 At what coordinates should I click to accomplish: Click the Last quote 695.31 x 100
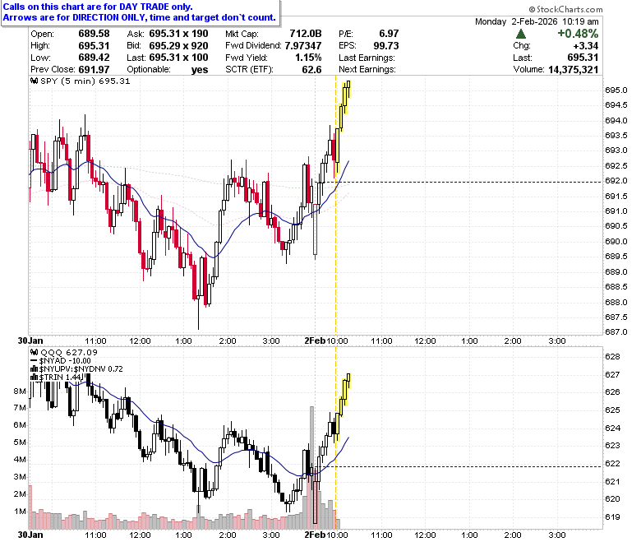[x=178, y=58]
